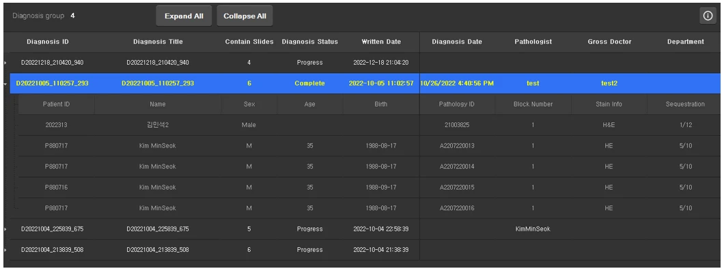Screen dimensions: 724x271
Task: Click the Diagnosis Date column header
Action: click(457, 42)
